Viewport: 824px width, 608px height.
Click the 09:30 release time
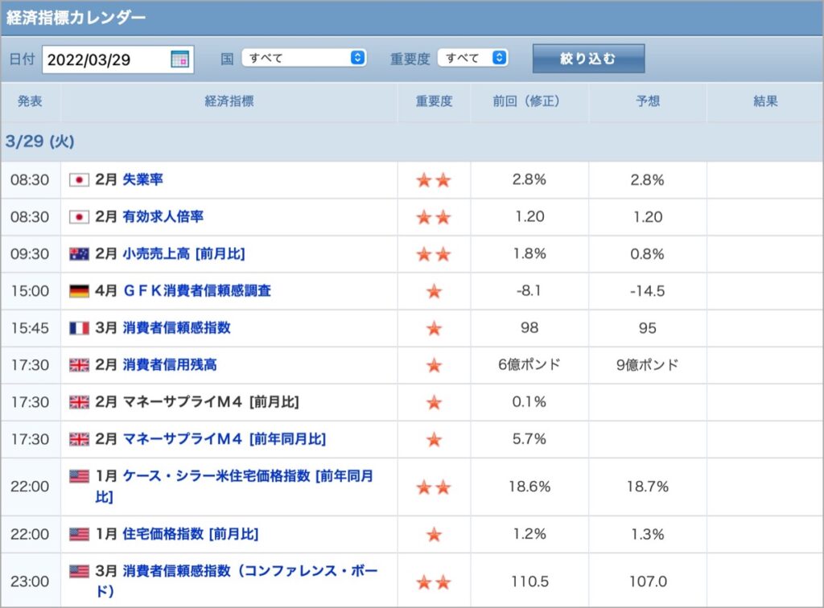(x=30, y=254)
